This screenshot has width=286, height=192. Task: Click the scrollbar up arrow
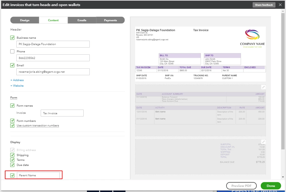283,11
